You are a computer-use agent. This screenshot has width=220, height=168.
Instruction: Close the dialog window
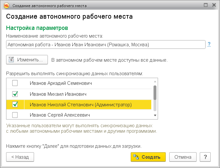point(213,5)
